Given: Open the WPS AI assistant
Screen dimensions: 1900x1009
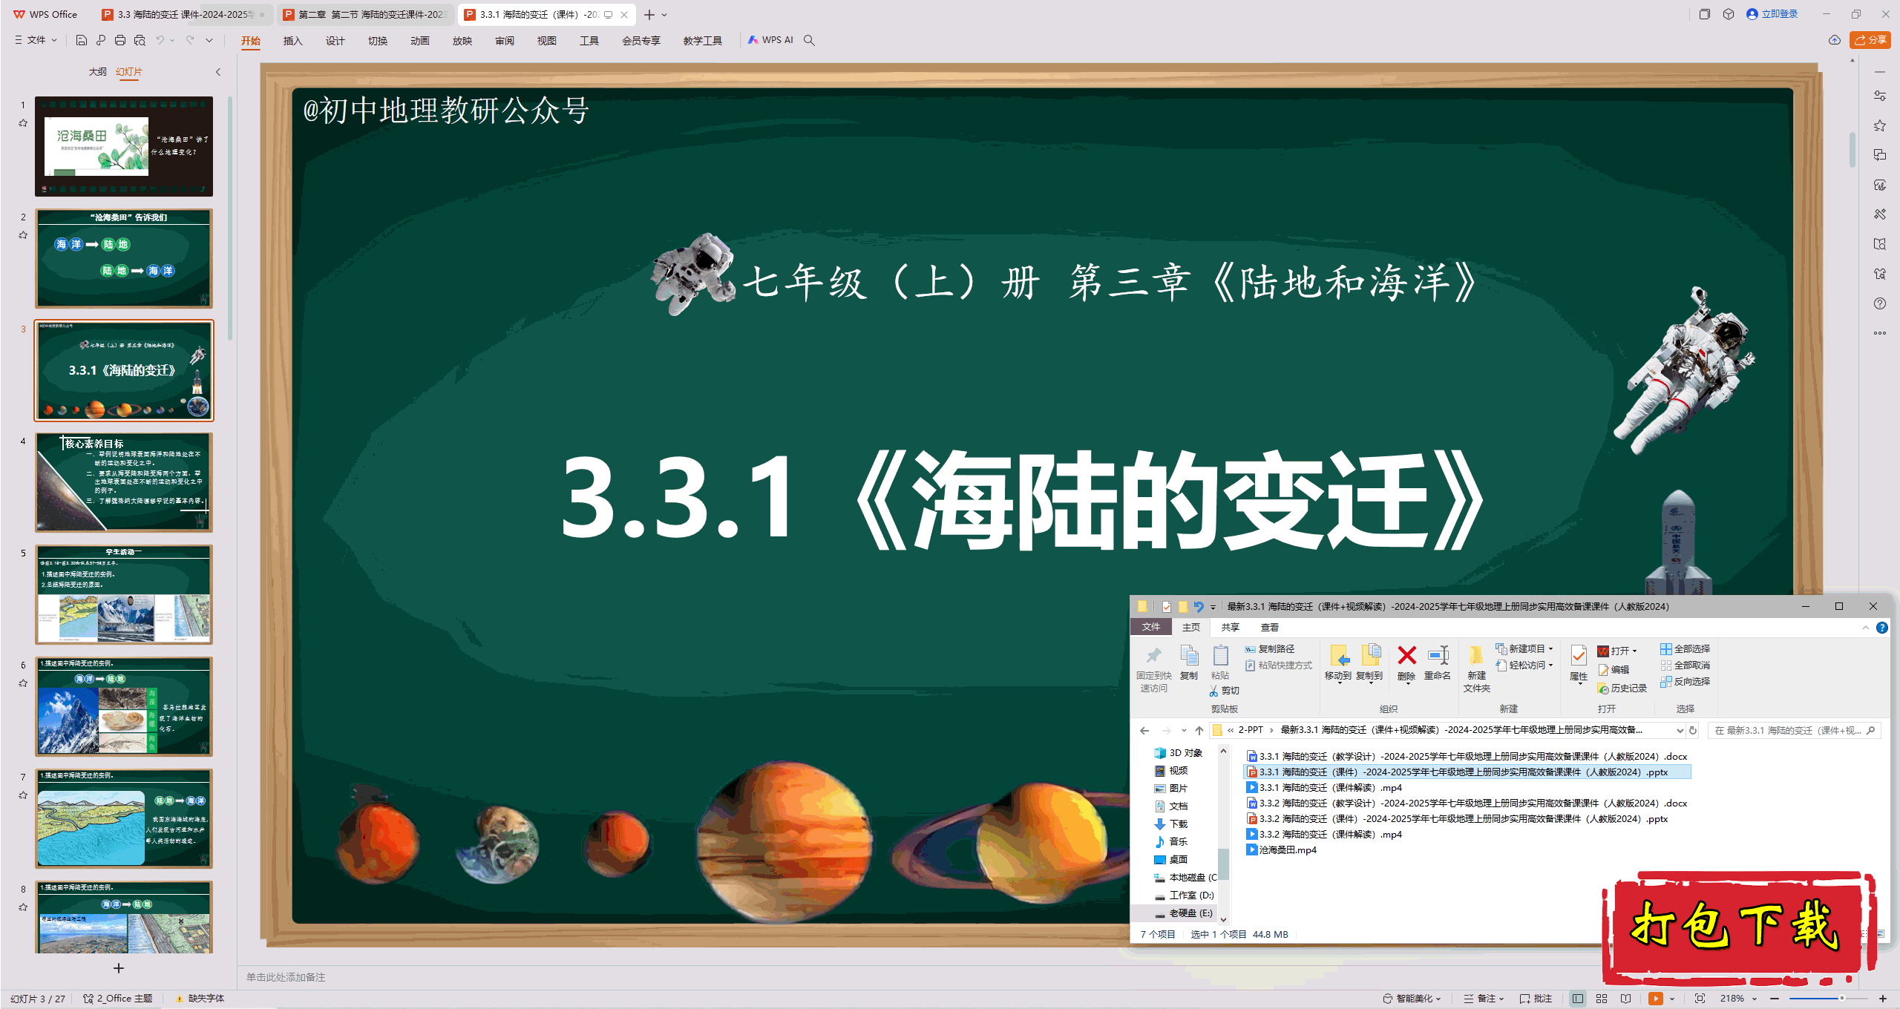Looking at the screenshot, I should point(770,40).
